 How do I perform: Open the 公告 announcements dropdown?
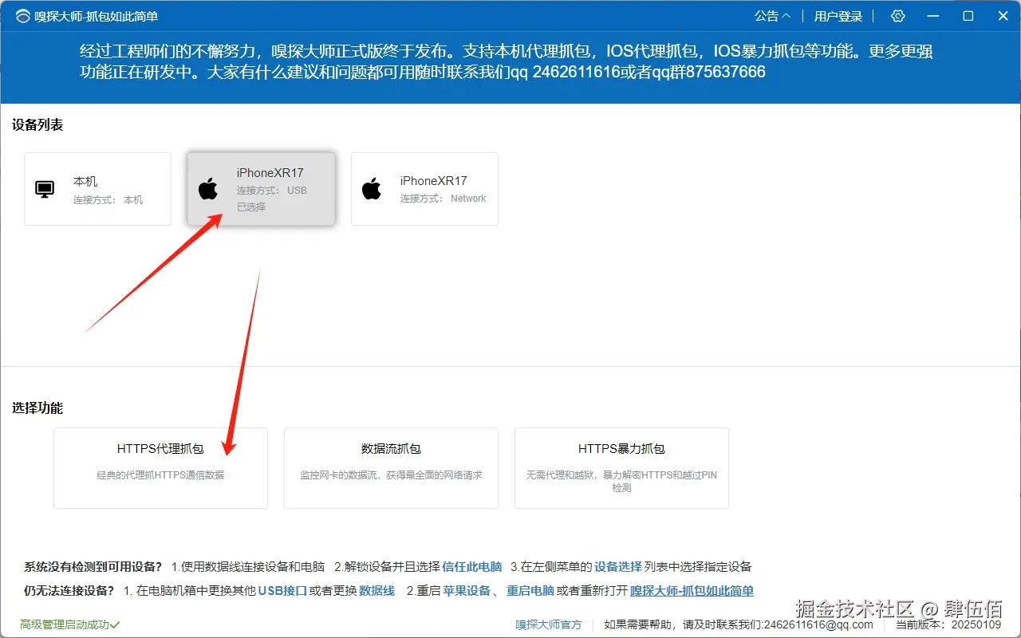coord(772,16)
